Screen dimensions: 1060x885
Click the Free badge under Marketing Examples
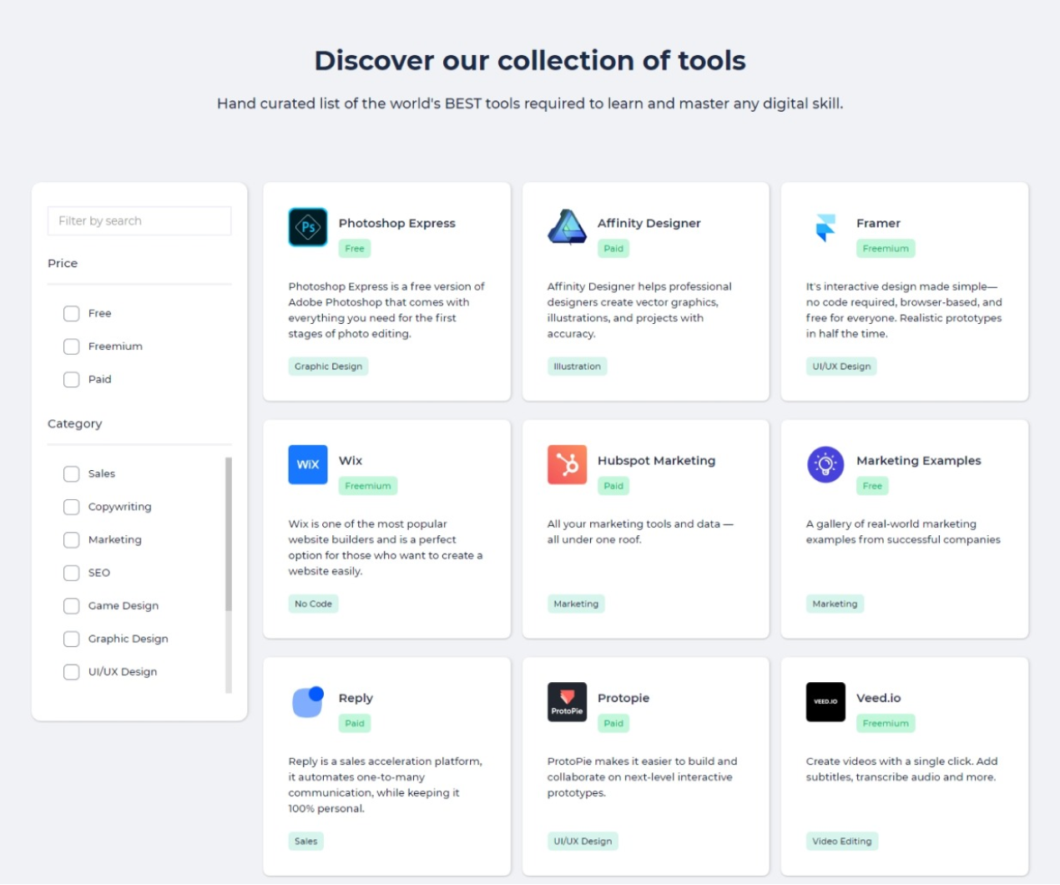click(872, 486)
